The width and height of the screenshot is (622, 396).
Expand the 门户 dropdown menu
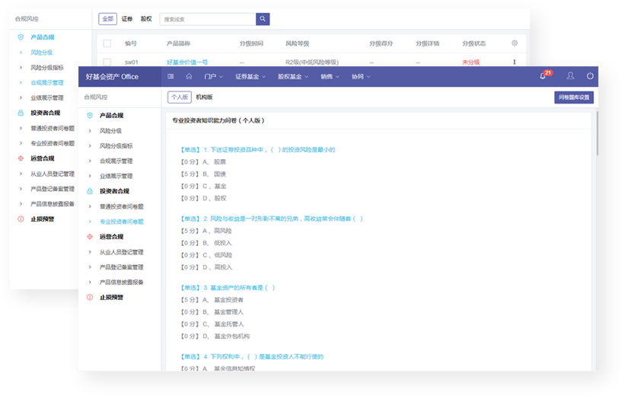click(x=214, y=76)
